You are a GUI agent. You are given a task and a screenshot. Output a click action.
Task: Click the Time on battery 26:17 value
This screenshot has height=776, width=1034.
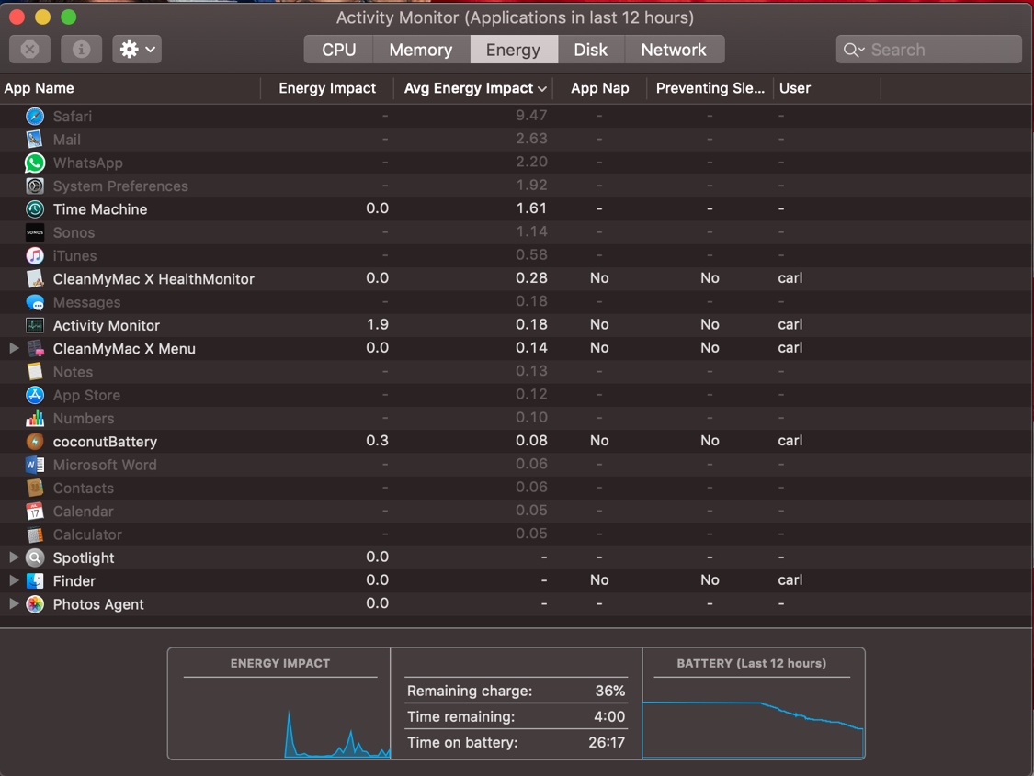coord(607,742)
